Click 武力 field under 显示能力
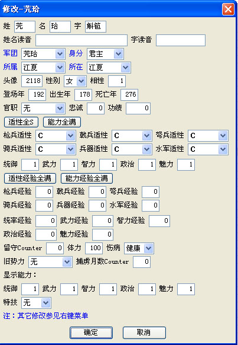The width and height of the screenshot is (238, 345). coord(69,289)
